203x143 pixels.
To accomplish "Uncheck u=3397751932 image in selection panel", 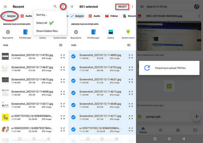I will coord(74,129).
